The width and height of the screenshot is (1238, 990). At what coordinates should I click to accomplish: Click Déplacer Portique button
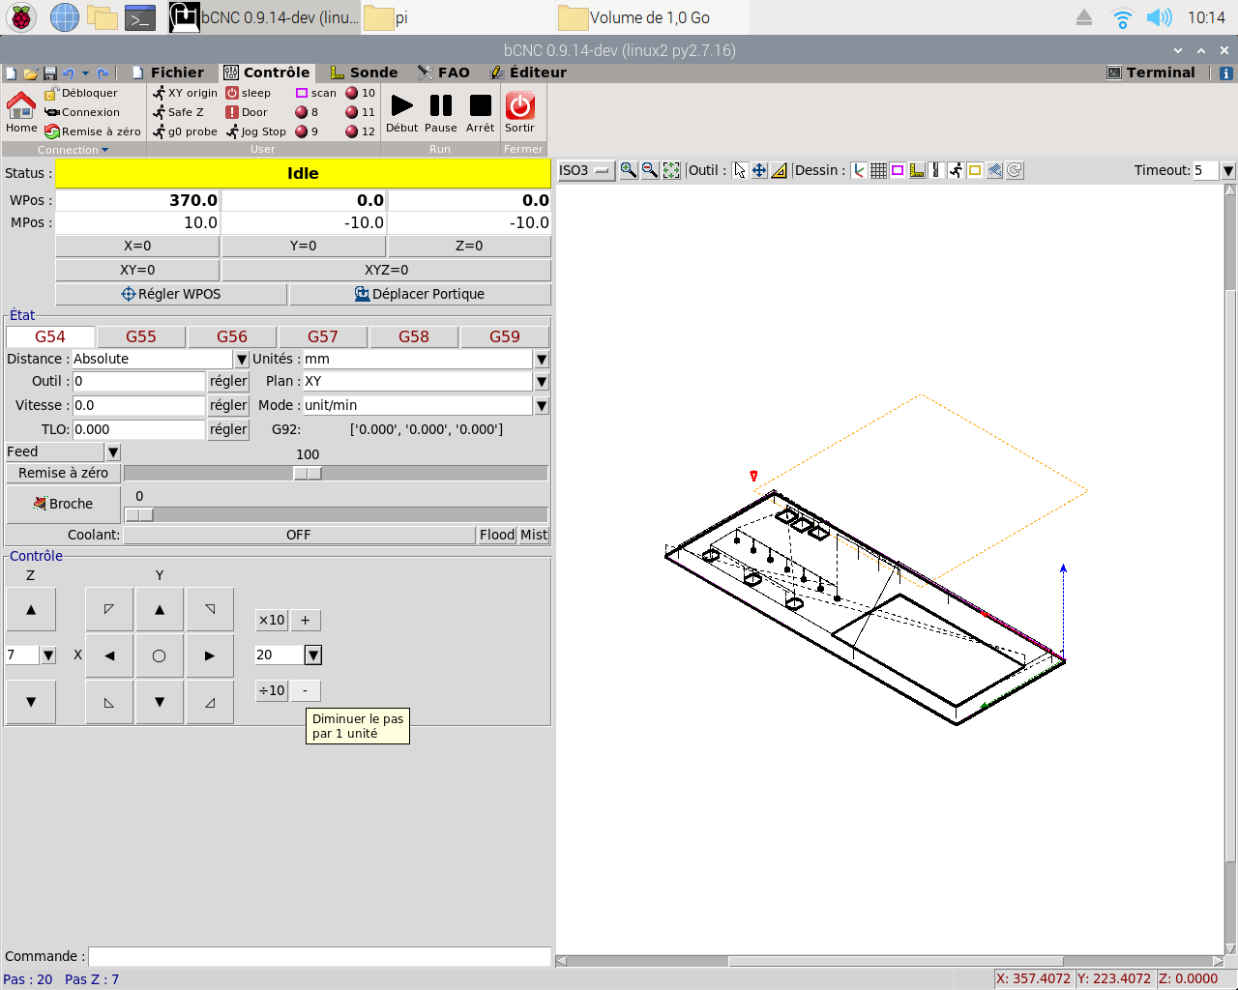421,294
